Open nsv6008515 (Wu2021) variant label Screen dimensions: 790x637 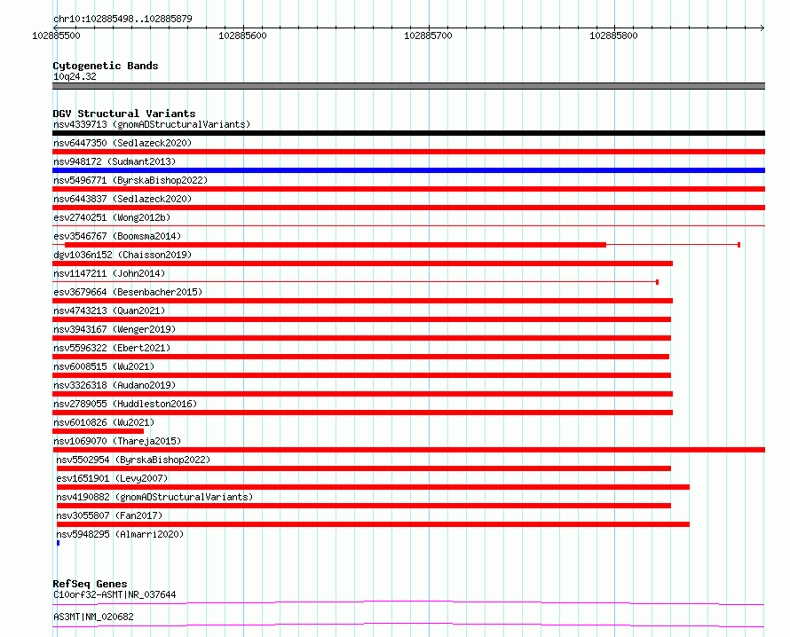[x=104, y=366]
